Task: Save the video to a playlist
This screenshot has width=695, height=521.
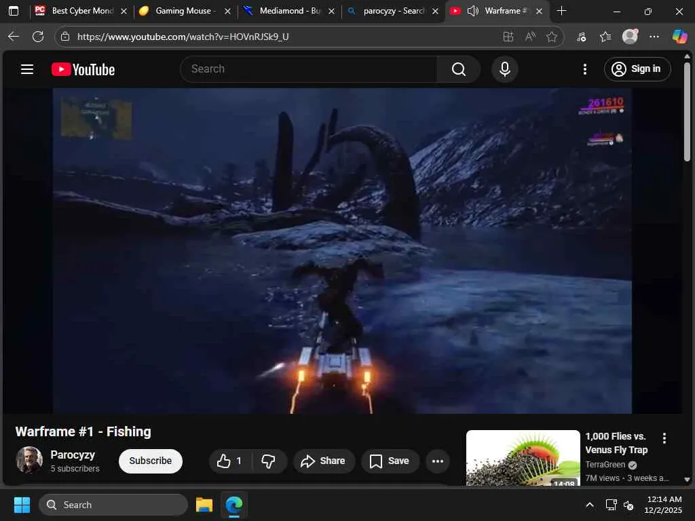Action: pyautogui.click(x=390, y=461)
